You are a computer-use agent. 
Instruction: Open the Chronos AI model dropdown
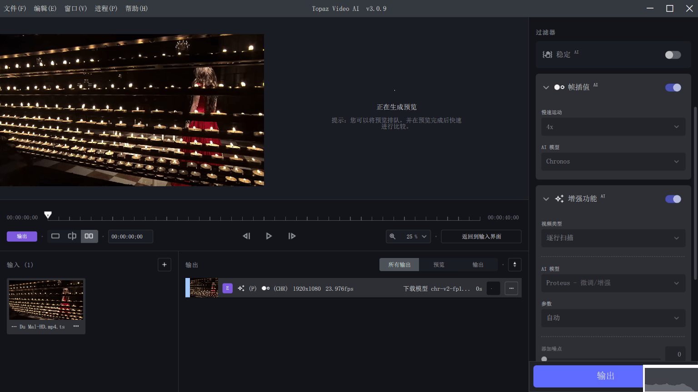click(x=613, y=161)
